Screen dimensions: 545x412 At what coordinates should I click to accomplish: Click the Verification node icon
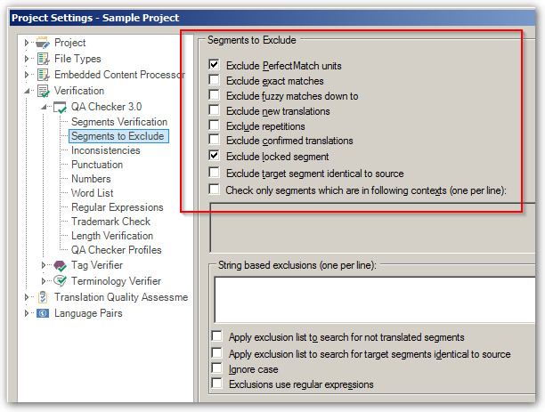[43, 91]
